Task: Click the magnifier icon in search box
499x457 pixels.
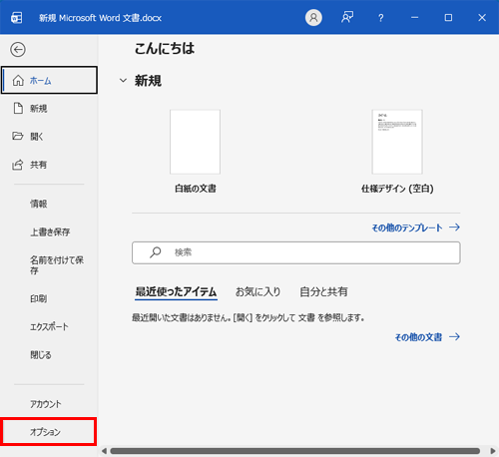Action: point(155,252)
